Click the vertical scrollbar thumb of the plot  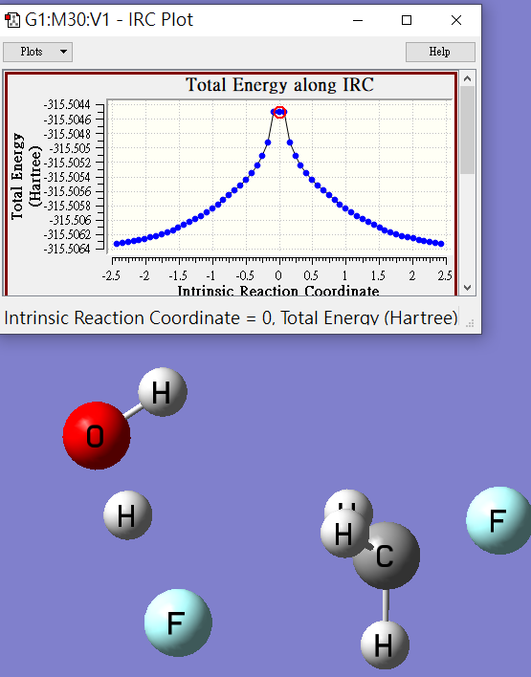point(467,130)
